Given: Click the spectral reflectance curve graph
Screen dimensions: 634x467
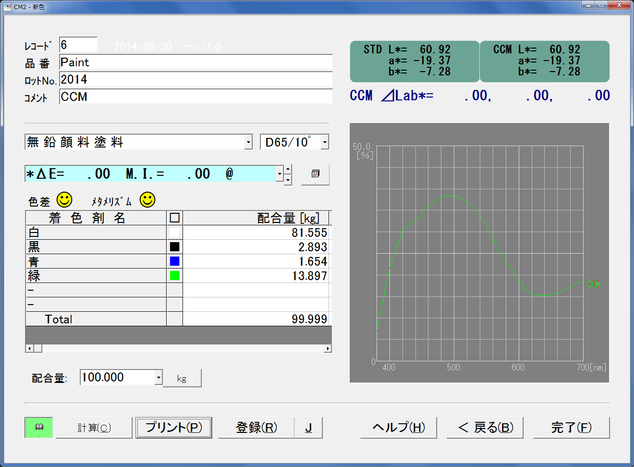Looking at the screenshot, I should 479,253.
